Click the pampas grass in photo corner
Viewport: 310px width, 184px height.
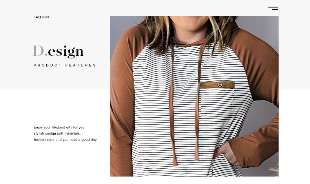pyautogui.click(x=274, y=169)
